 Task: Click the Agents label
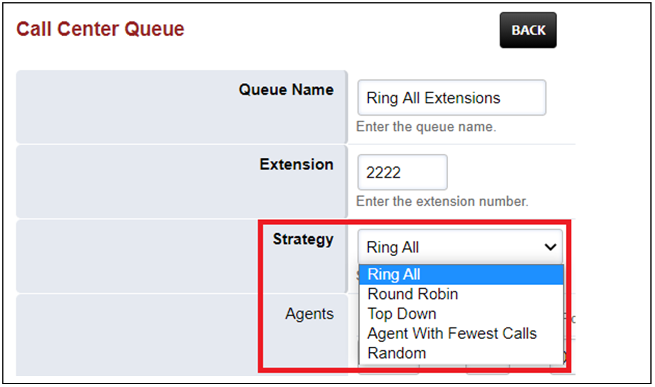pos(309,314)
